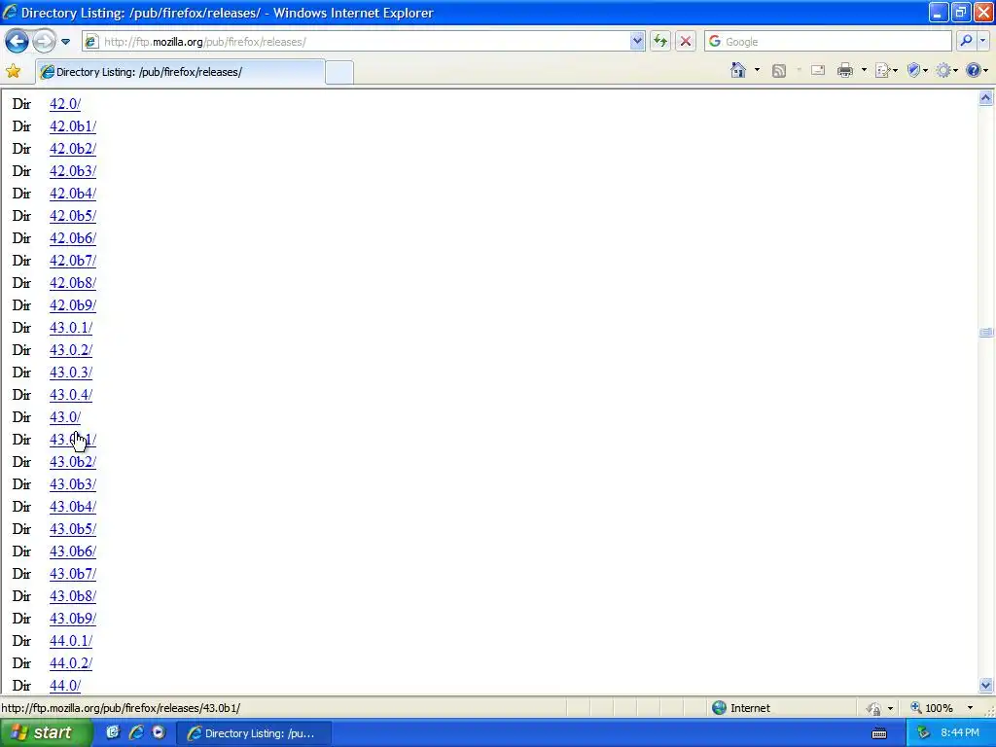Open the 42.0/ directory link

pos(65,104)
